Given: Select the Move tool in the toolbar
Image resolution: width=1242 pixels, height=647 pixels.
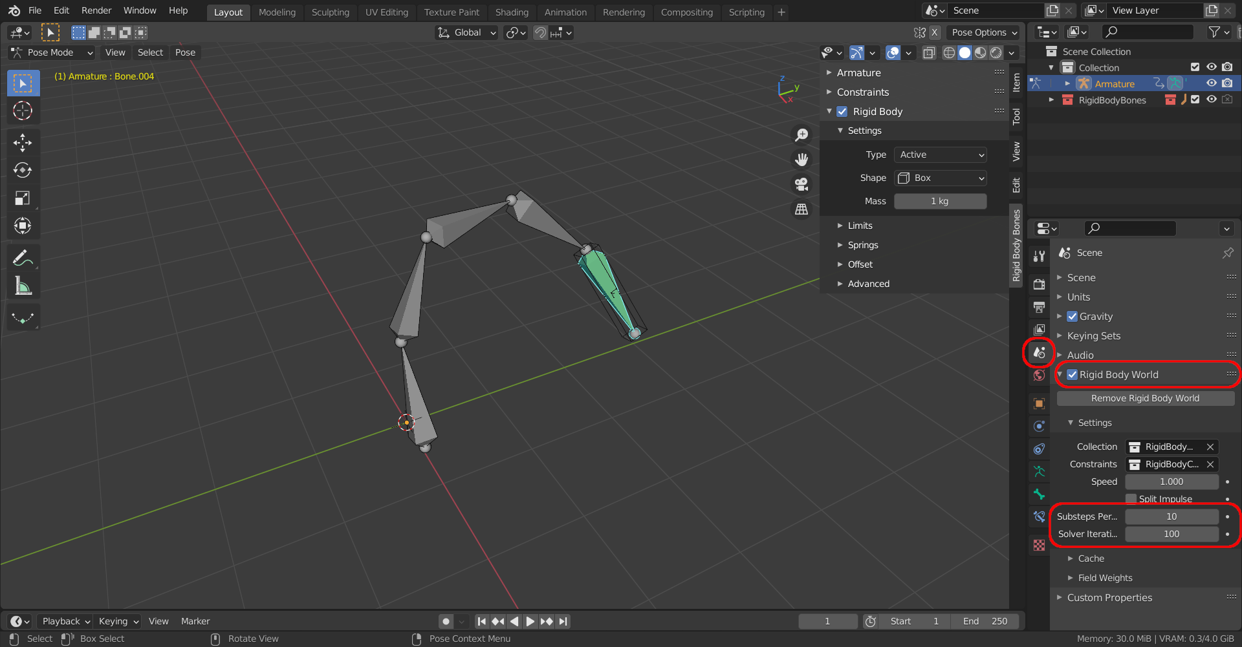Looking at the screenshot, I should tap(23, 142).
